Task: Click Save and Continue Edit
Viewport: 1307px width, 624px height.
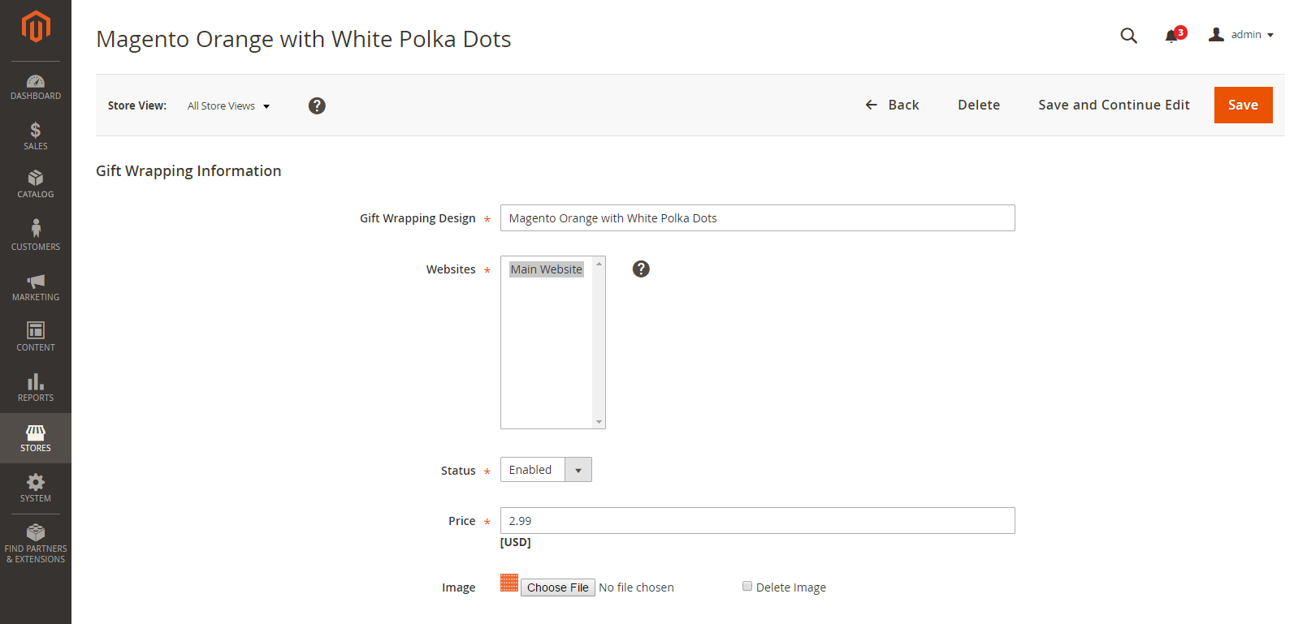Action: [1114, 105]
